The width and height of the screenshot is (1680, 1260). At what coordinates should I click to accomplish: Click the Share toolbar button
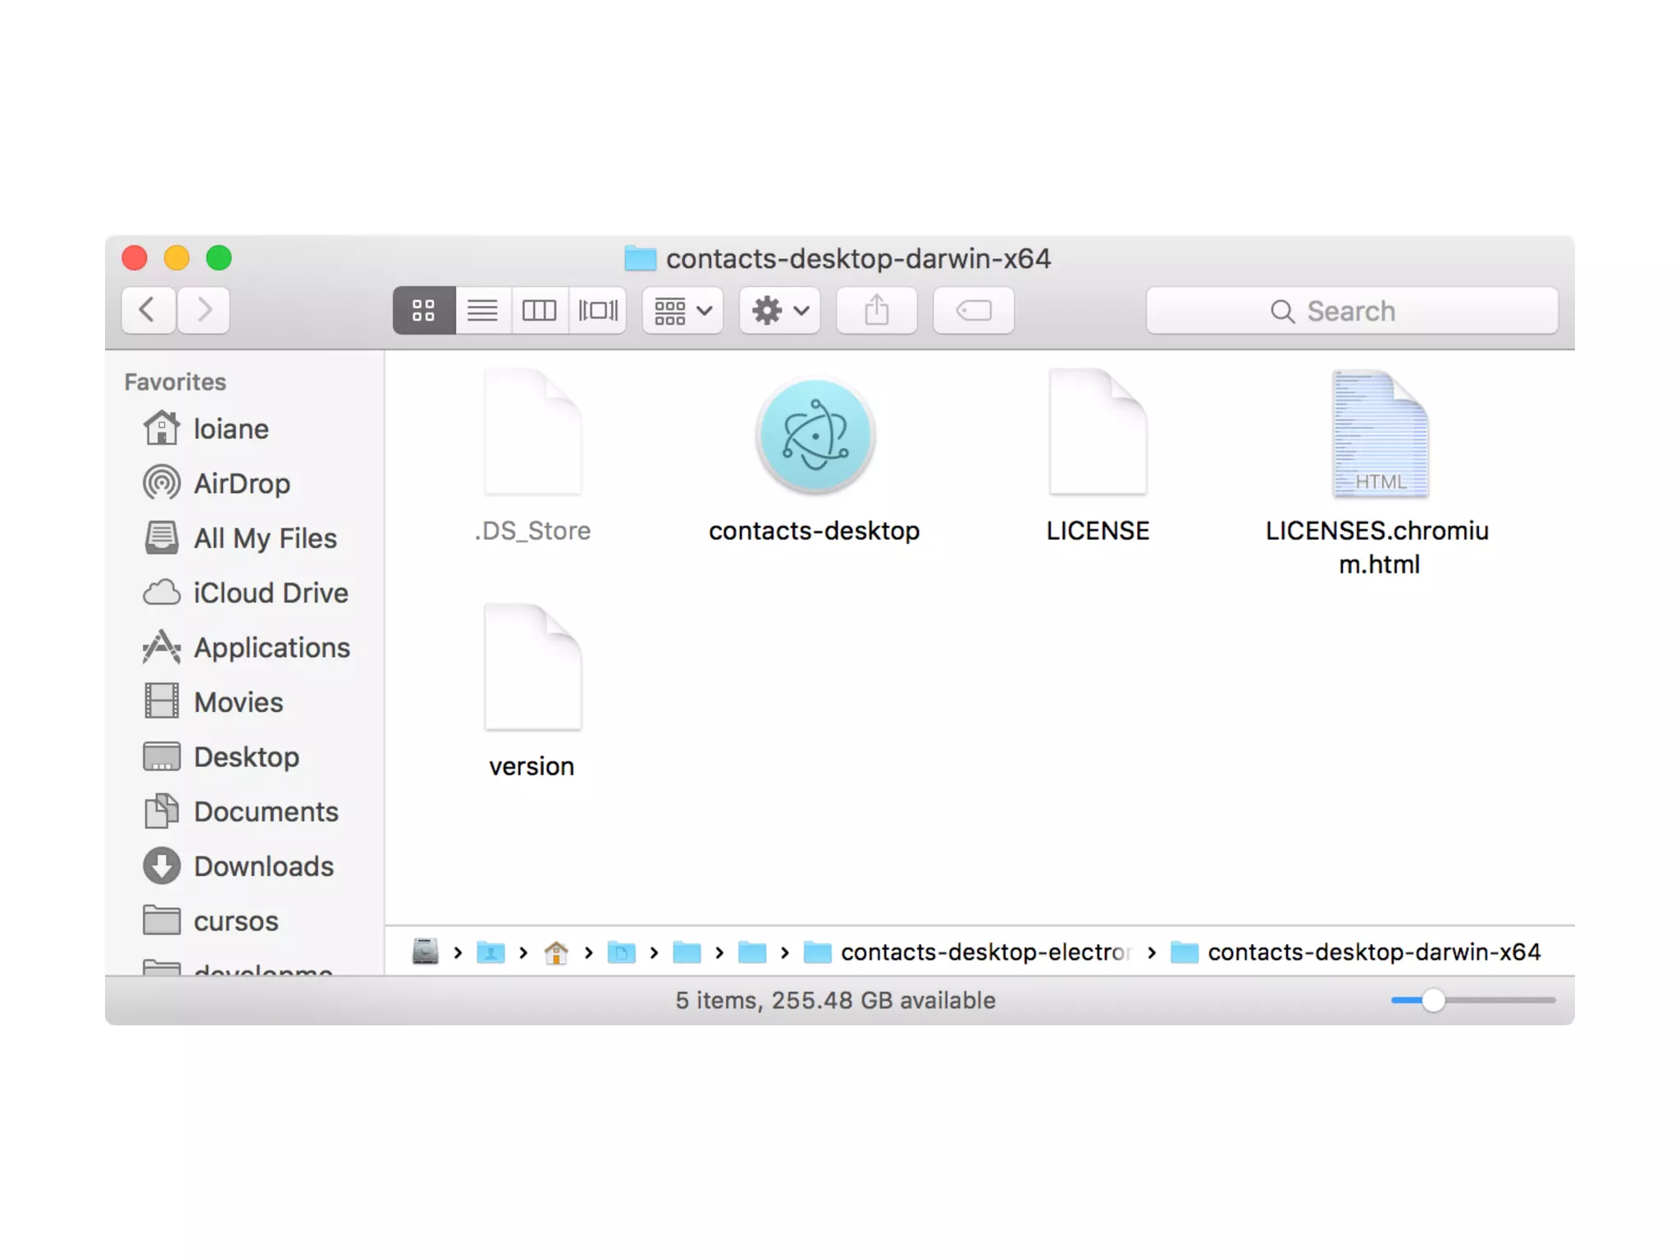pos(876,310)
